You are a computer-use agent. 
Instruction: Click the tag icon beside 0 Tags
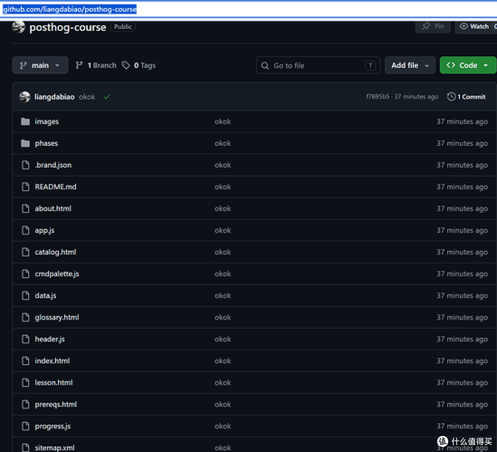(126, 65)
